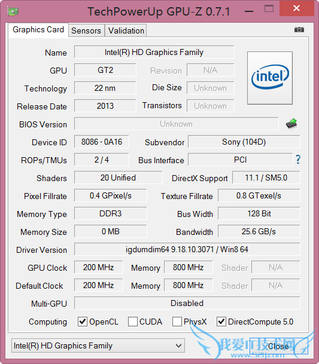
Task: Open the Intel(R) HD Graphics Family dropdown
Action: 98,345
